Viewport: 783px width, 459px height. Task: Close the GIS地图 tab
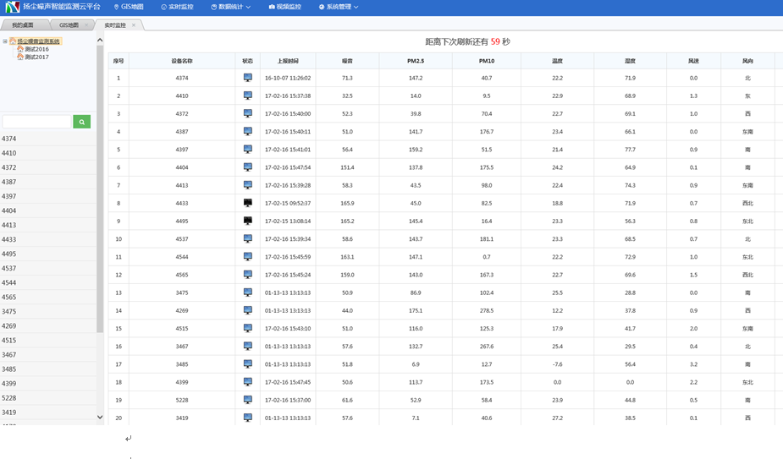click(85, 25)
